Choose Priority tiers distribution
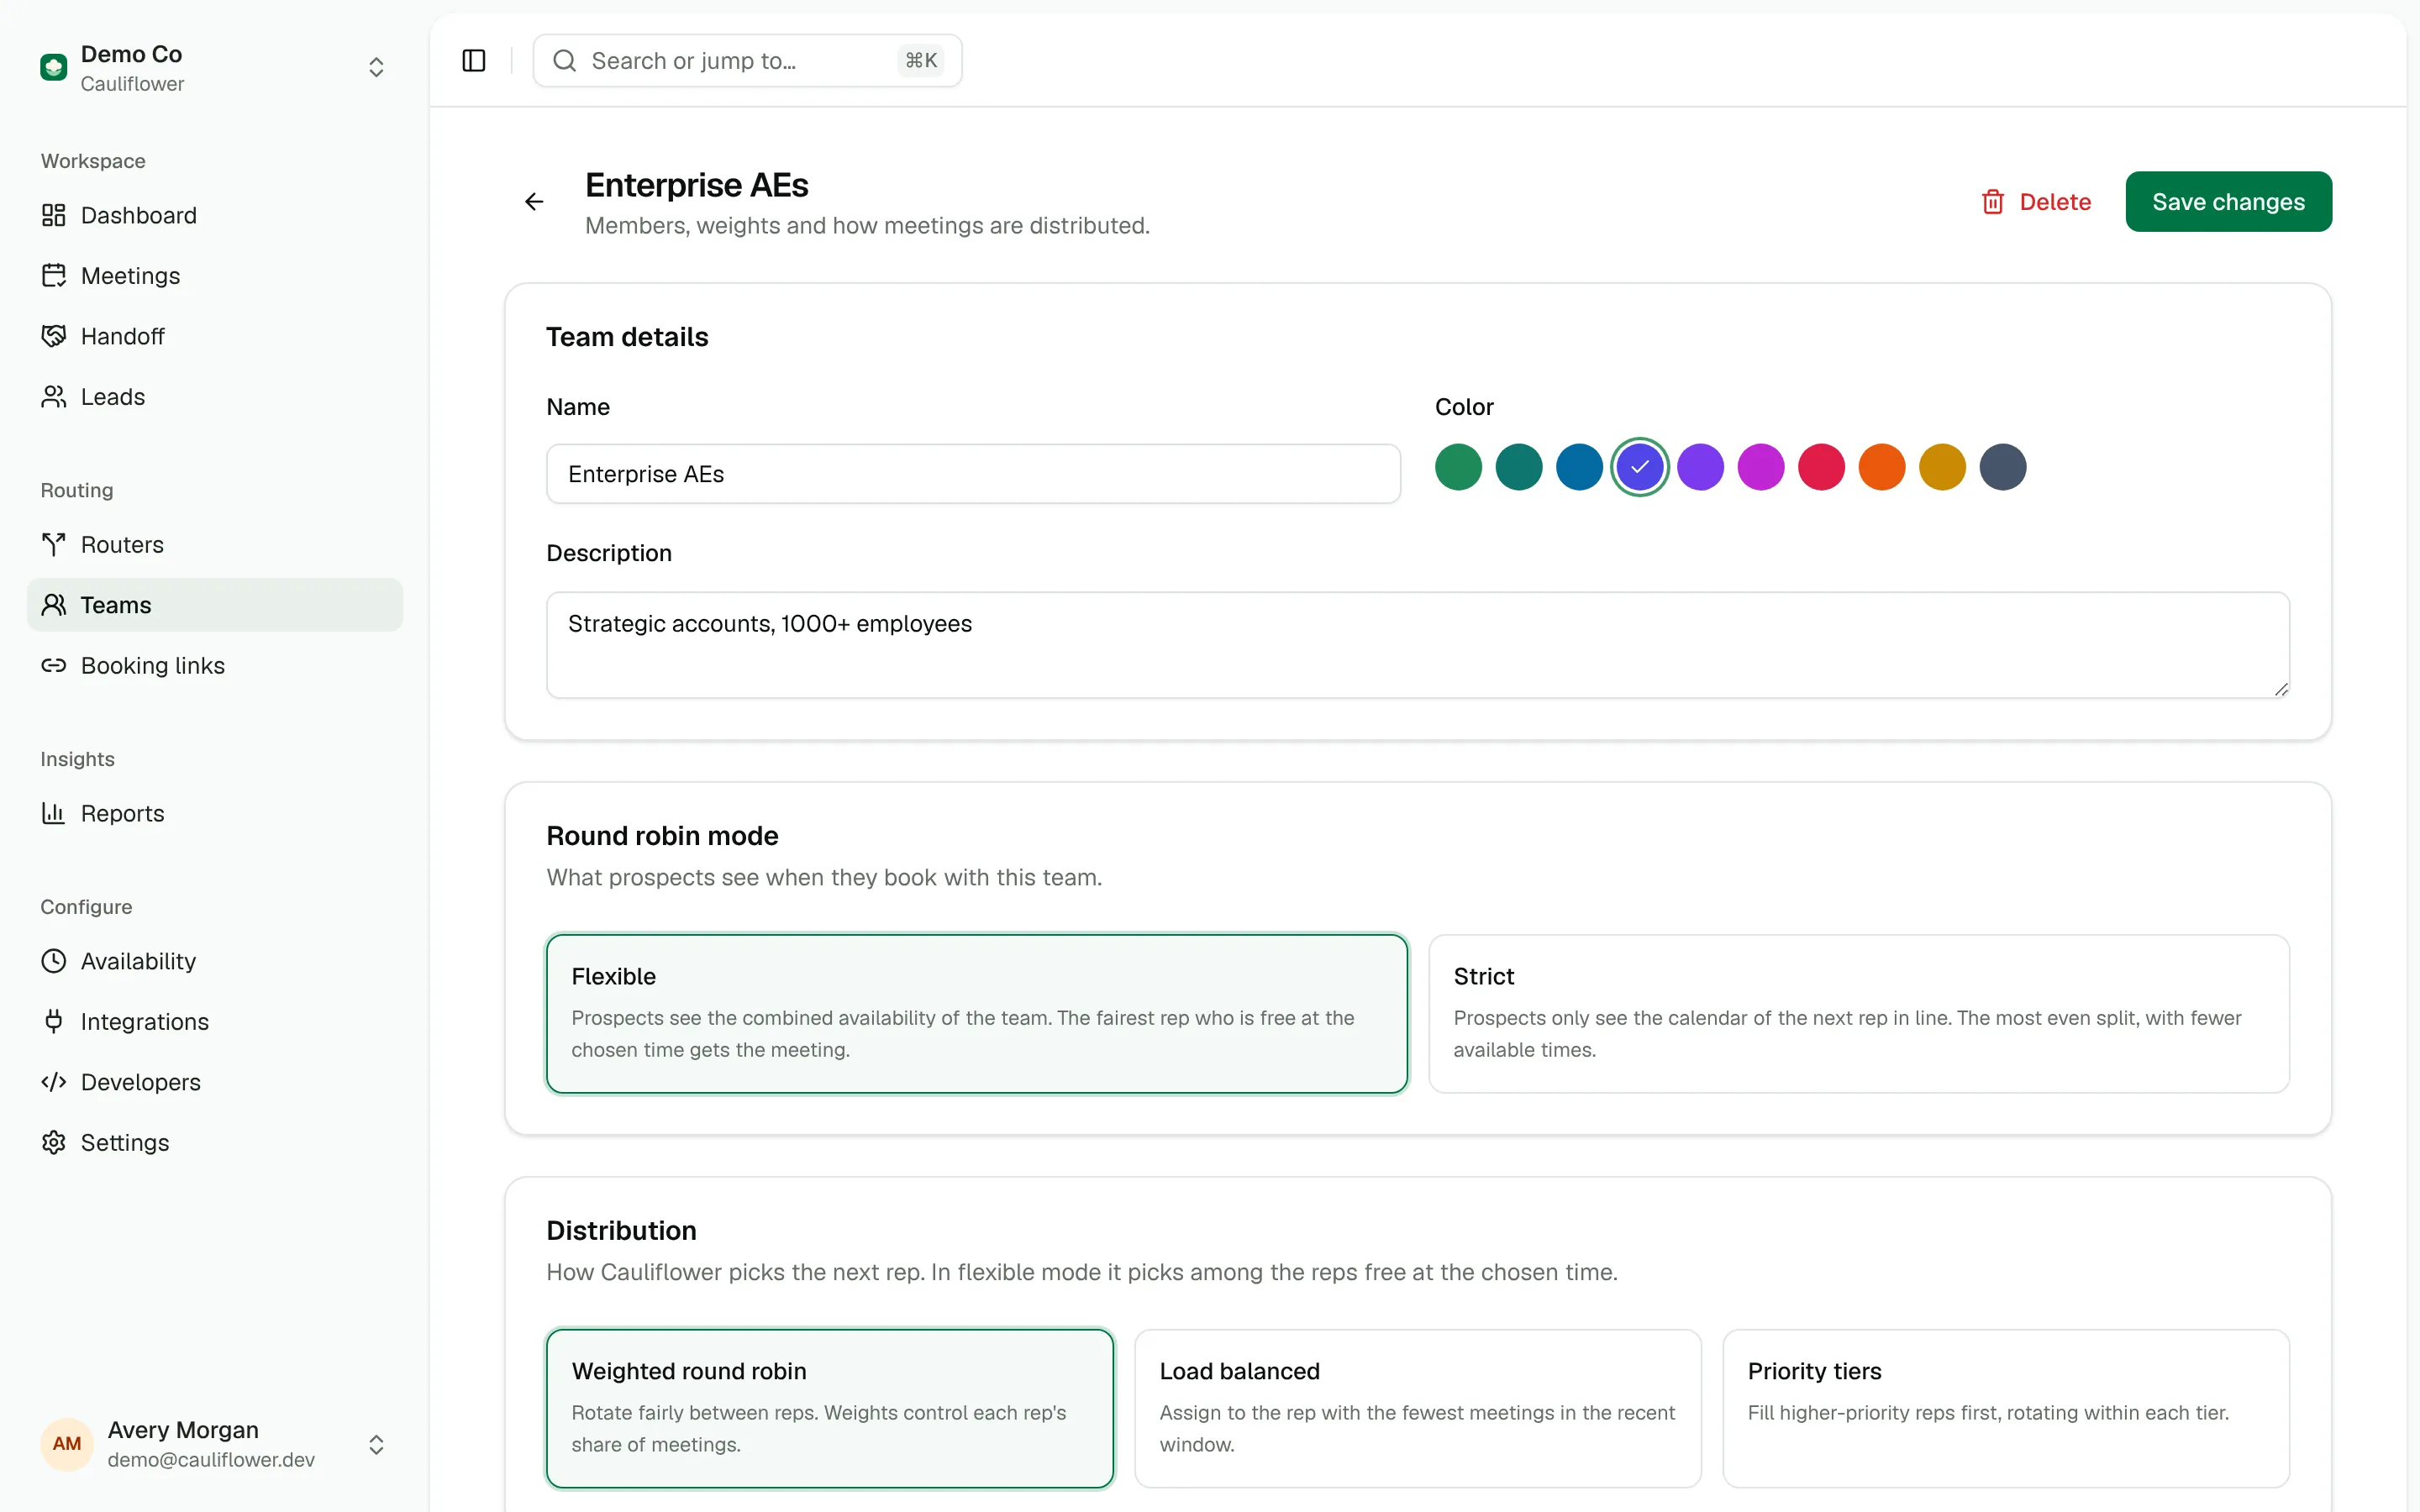 (x=2006, y=1408)
